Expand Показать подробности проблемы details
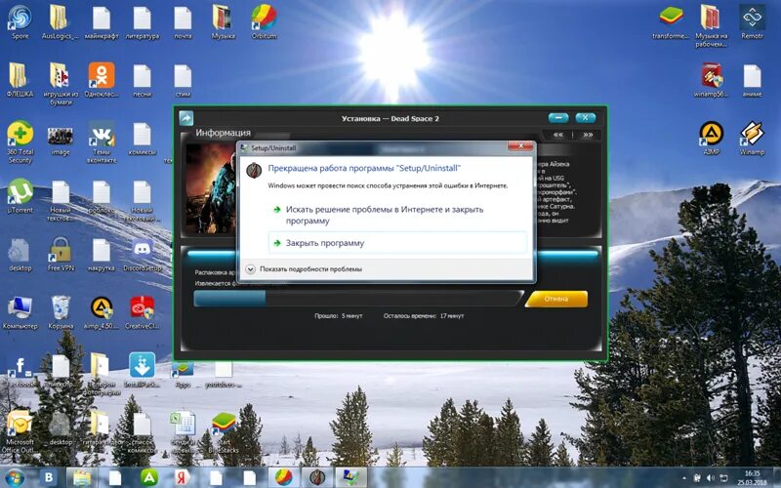The width and height of the screenshot is (781, 488). [304, 269]
